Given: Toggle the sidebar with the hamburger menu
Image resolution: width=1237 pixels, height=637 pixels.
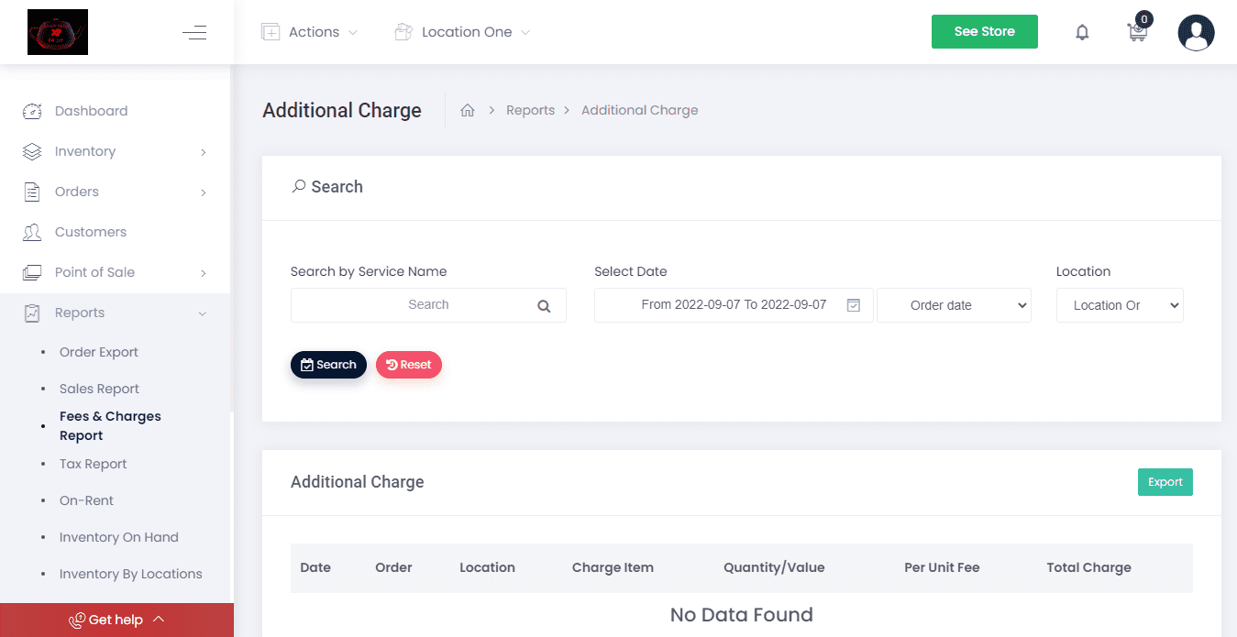Looking at the screenshot, I should (x=194, y=31).
